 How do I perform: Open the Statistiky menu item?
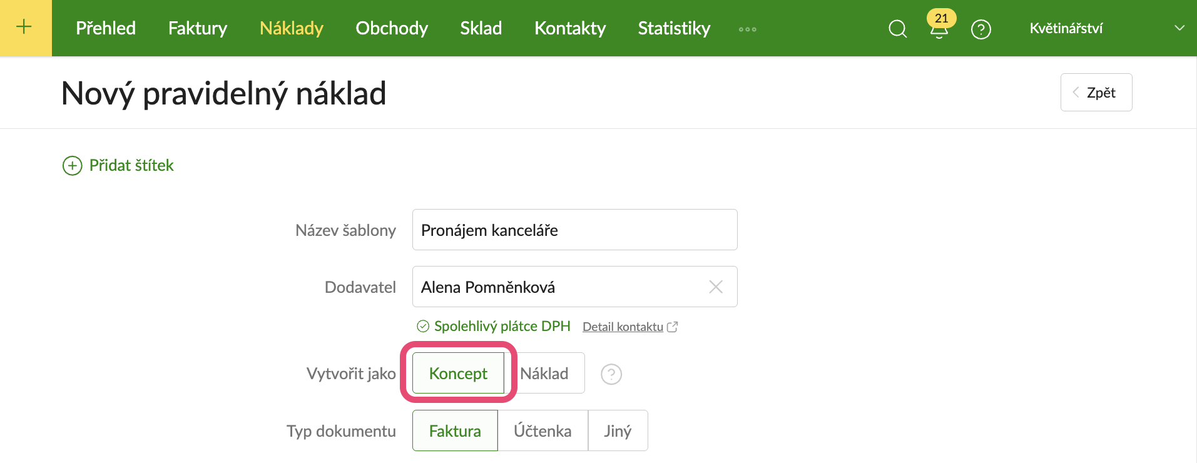[674, 28]
